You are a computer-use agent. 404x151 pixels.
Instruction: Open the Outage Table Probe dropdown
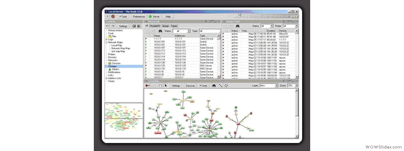click(x=290, y=26)
